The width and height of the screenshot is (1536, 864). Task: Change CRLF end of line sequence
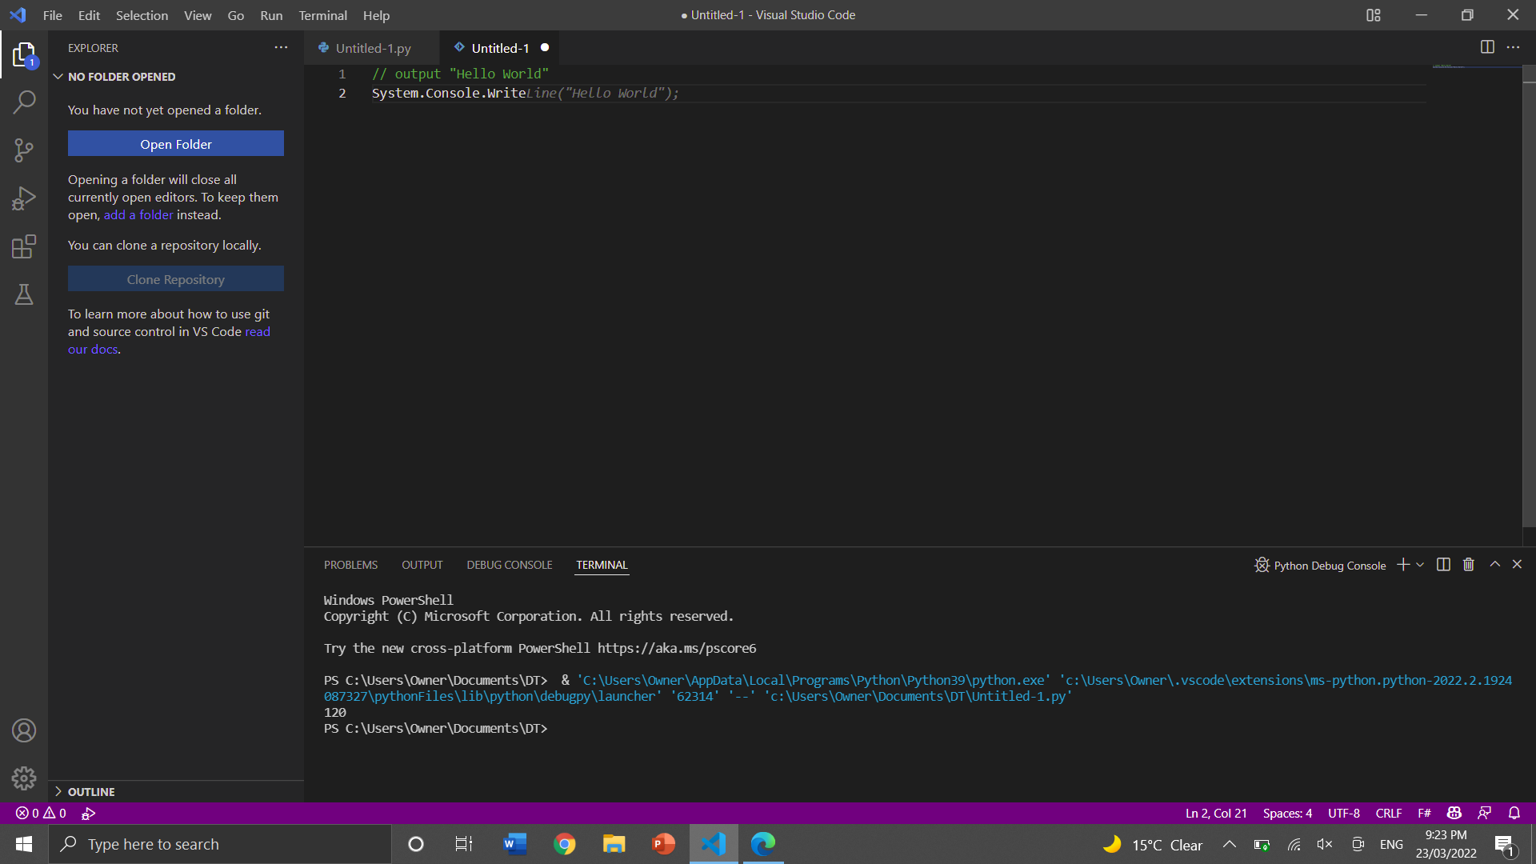1389,813
